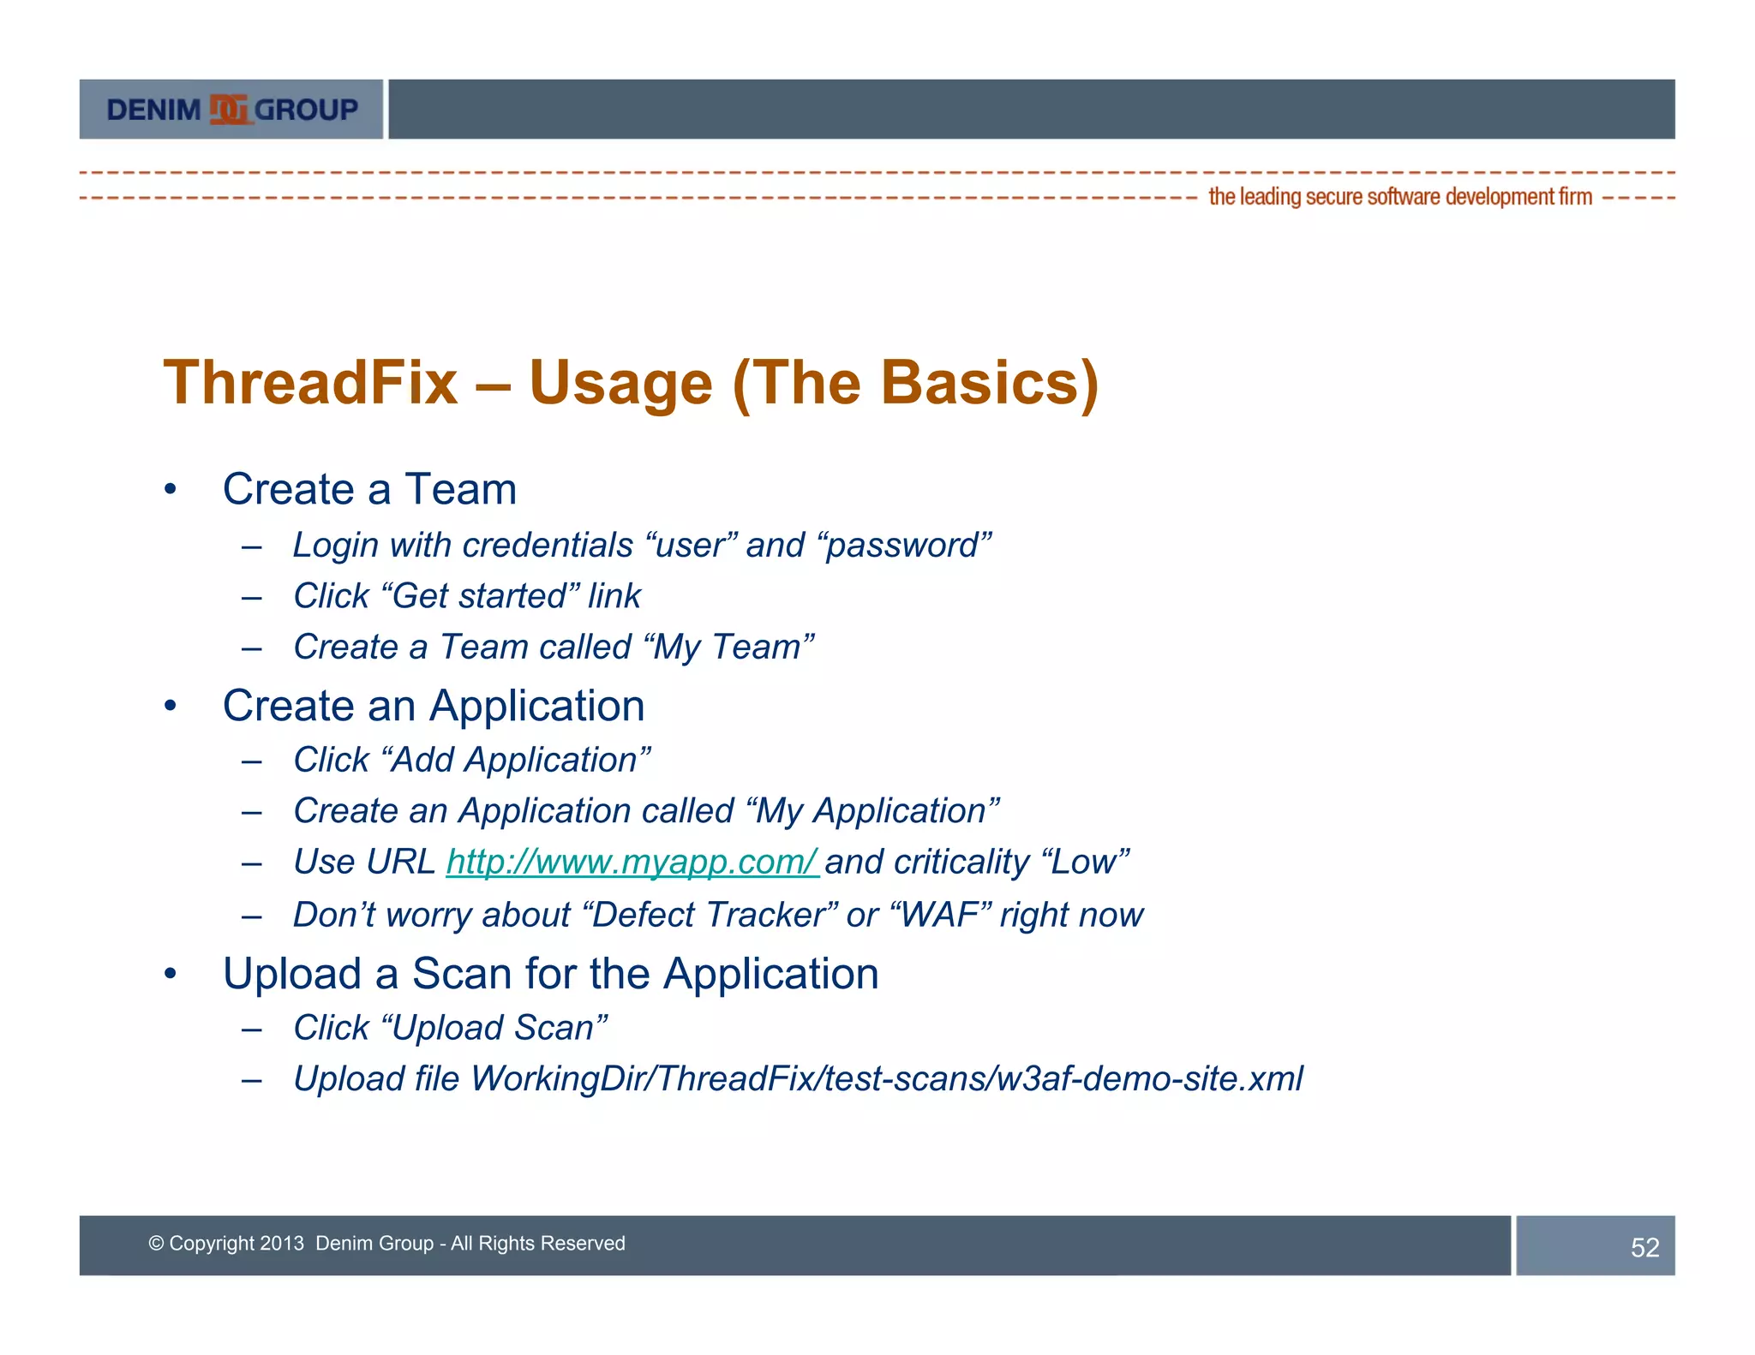Click the My Application creation line
Viewport: 1755px width, 1355px height.
pos(646,811)
